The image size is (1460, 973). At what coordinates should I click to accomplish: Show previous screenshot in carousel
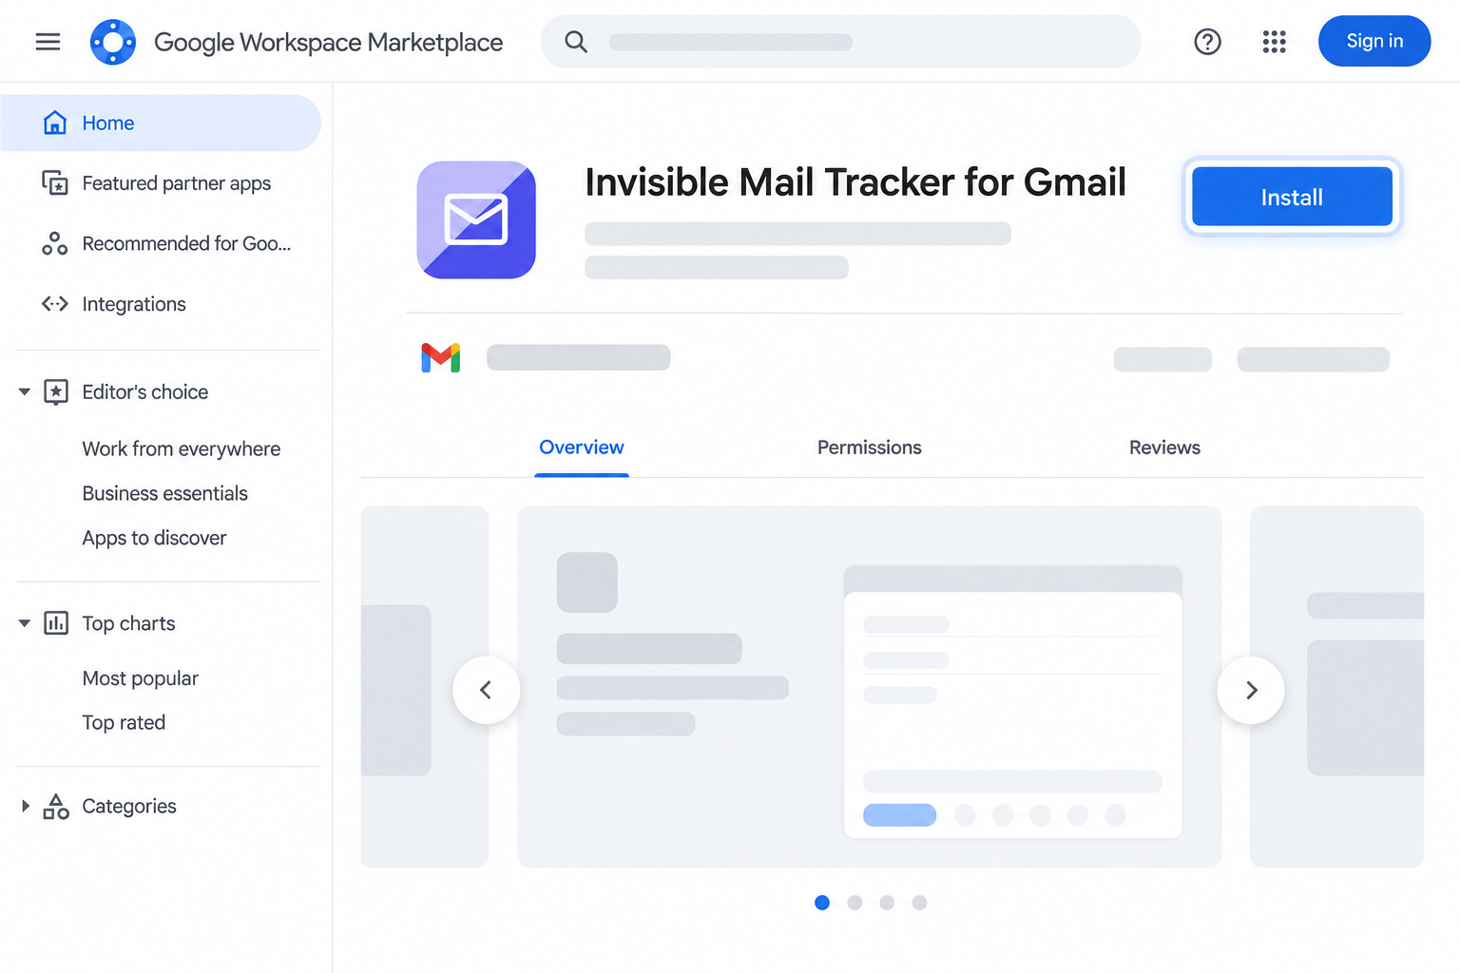point(486,690)
